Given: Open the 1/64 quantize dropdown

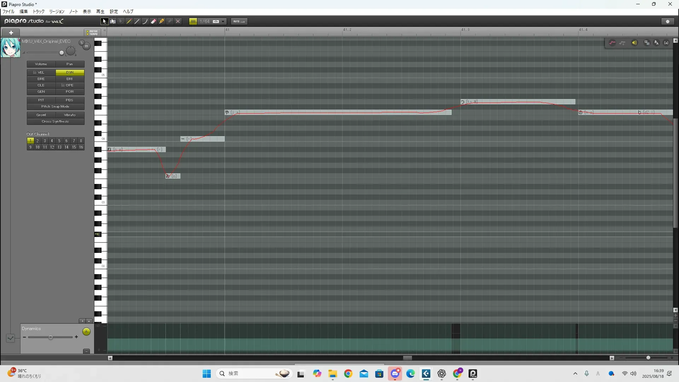Looking at the screenshot, I should tap(223, 22).
